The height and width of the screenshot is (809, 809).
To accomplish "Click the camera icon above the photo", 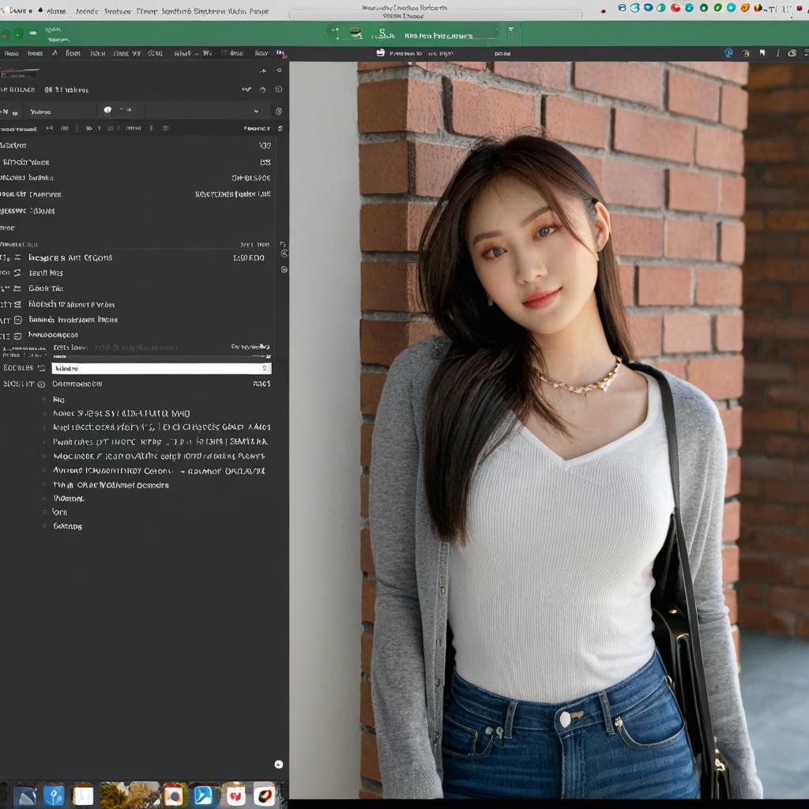I will 381,53.
